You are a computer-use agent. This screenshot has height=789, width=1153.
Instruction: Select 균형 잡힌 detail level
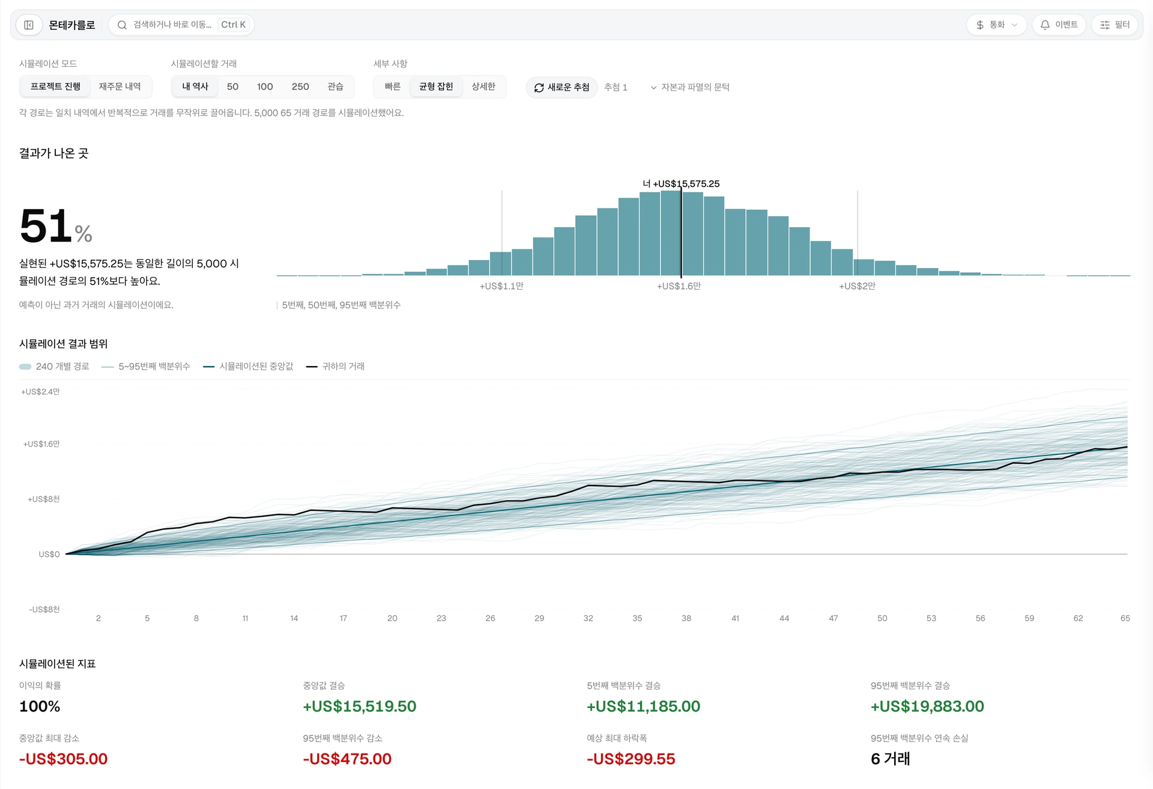coord(436,87)
